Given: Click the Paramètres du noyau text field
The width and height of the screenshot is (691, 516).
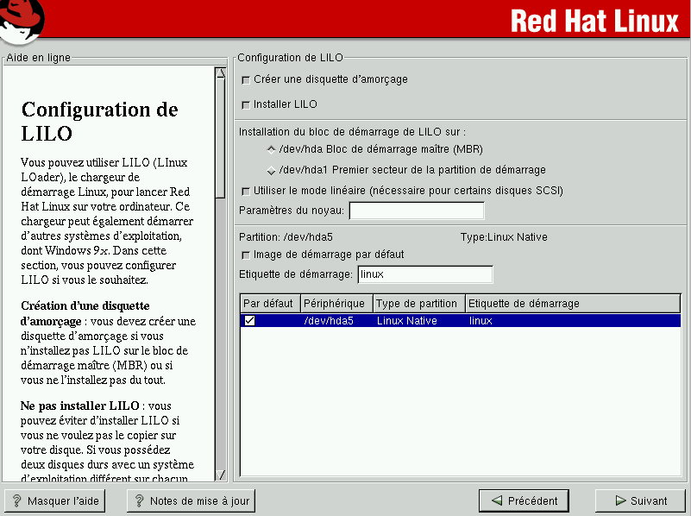Looking at the screenshot, I should tap(416, 211).
